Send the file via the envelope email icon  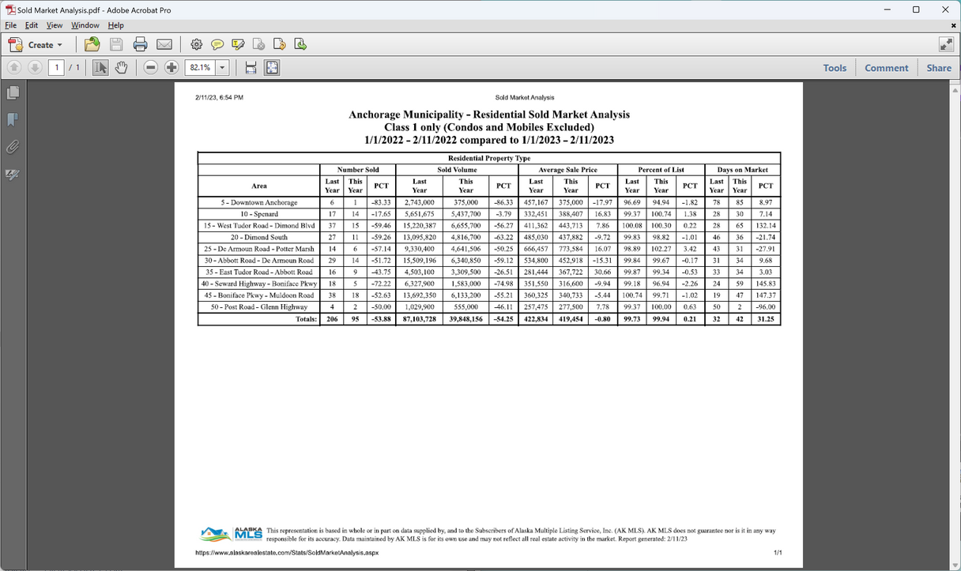(164, 44)
